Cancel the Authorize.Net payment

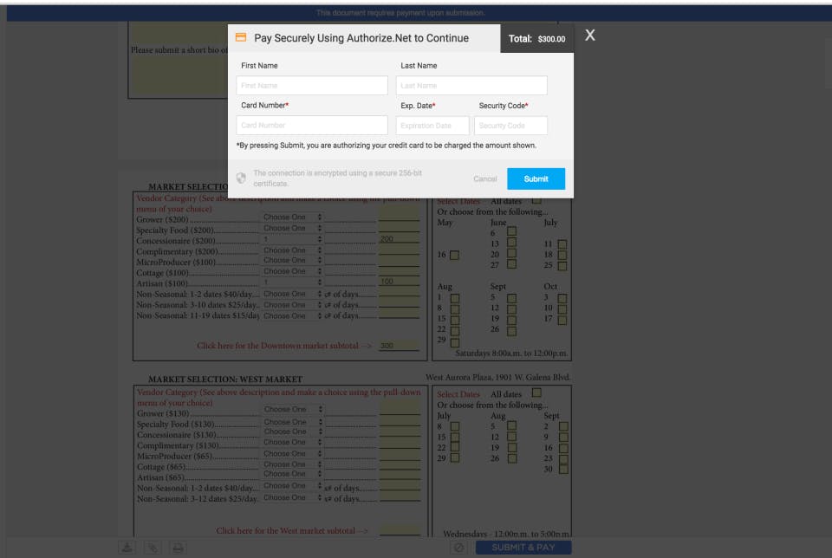pyautogui.click(x=485, y=178)
